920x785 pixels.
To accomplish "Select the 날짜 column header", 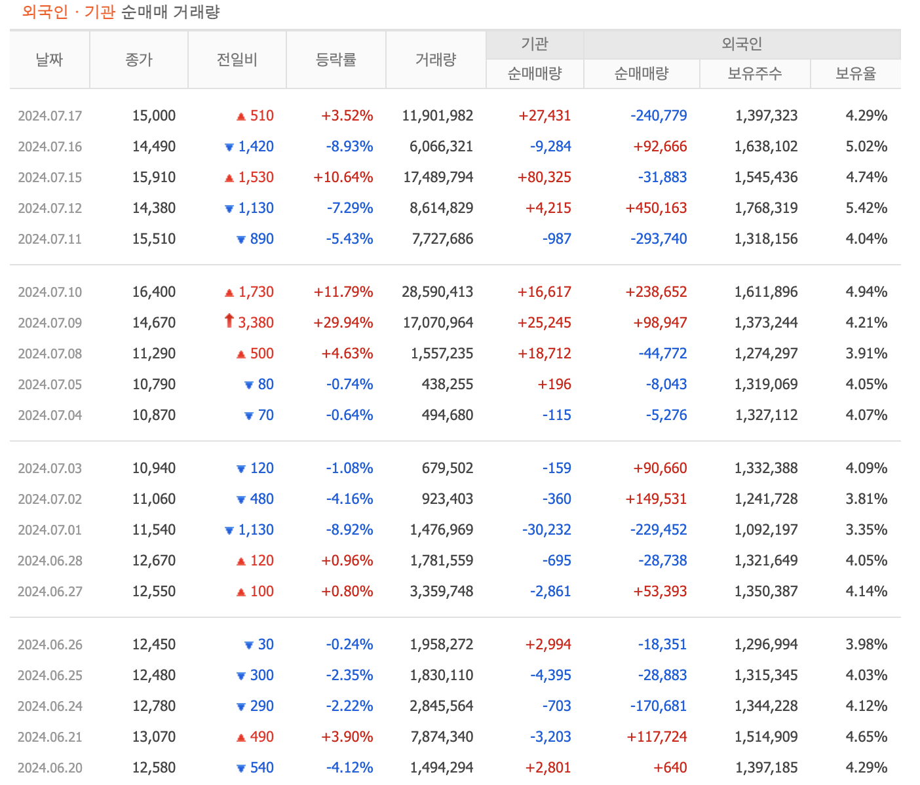I will tap(49, 59).
